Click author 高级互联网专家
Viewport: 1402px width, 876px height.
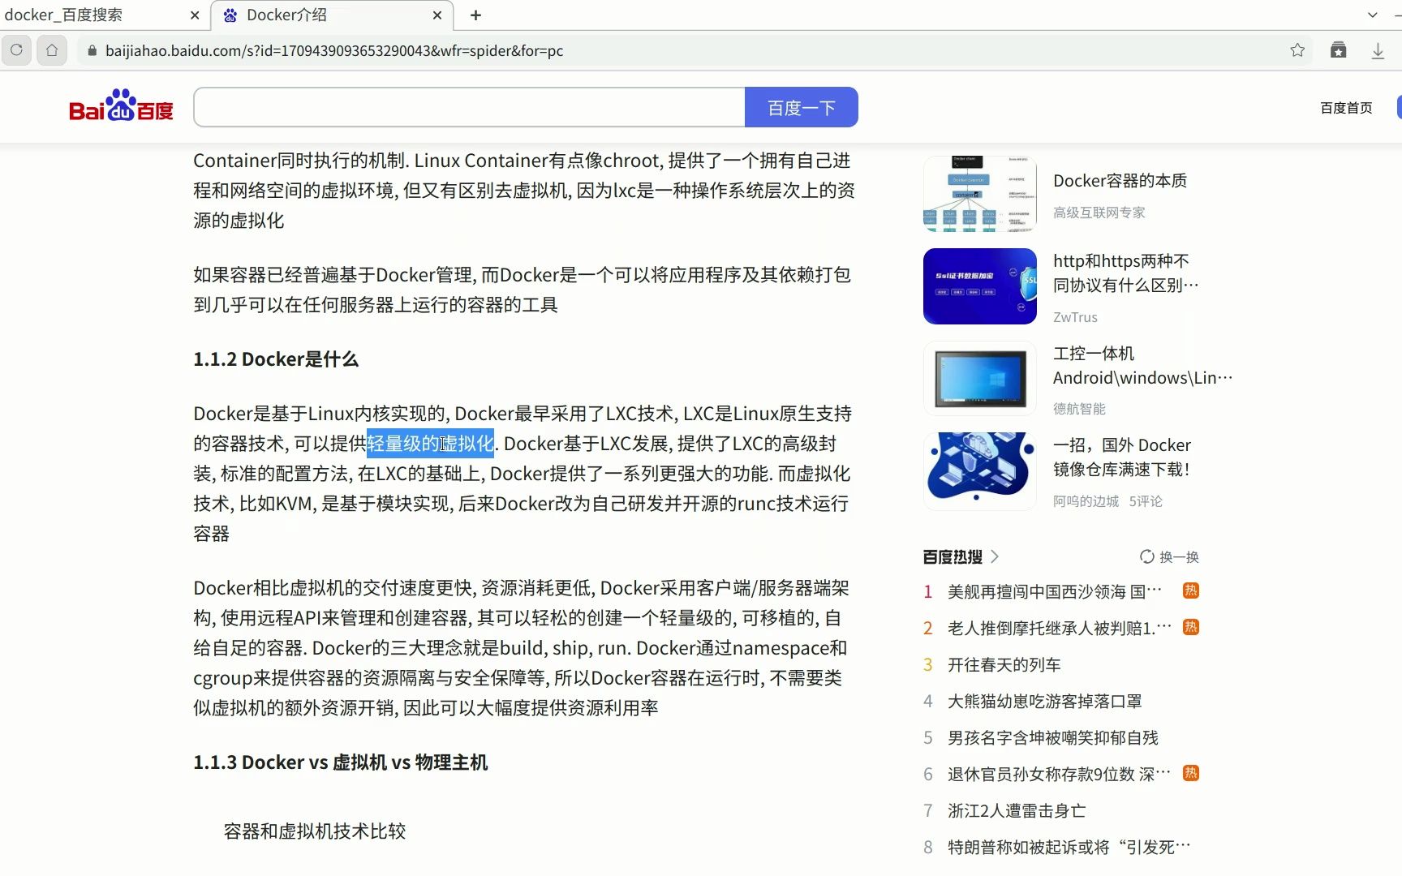click(1099, 213)
